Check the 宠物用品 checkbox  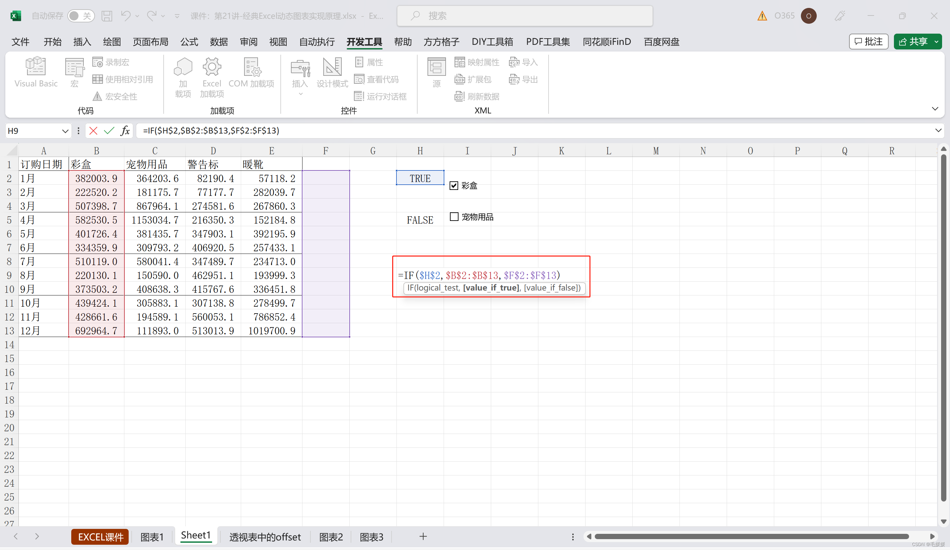tap(454, 217)
